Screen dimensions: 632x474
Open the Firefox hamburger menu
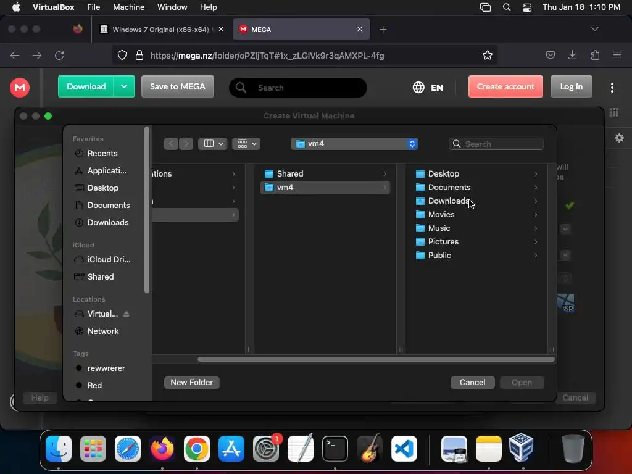click(x=617, y=55)
